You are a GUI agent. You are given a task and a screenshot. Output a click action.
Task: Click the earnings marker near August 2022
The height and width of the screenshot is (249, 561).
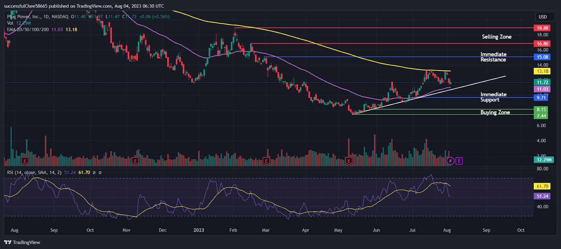[x=25, y=161]
